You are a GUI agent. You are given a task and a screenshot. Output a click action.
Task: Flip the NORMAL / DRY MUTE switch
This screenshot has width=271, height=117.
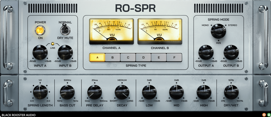pos(65,30)
